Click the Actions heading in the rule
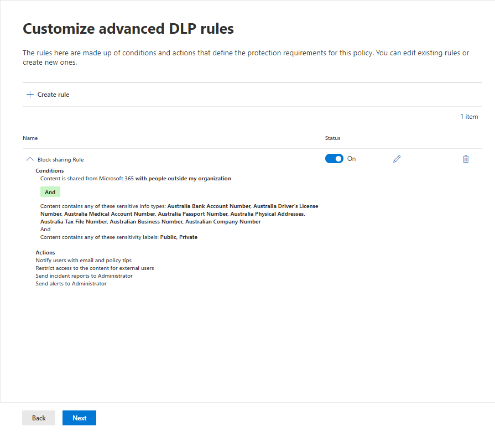Viewport: 495px width, 432px height. (45, 253)
